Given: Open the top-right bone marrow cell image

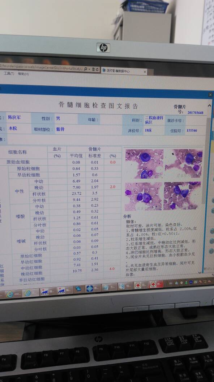Looking at the screenshot, I should click(183, 163).
